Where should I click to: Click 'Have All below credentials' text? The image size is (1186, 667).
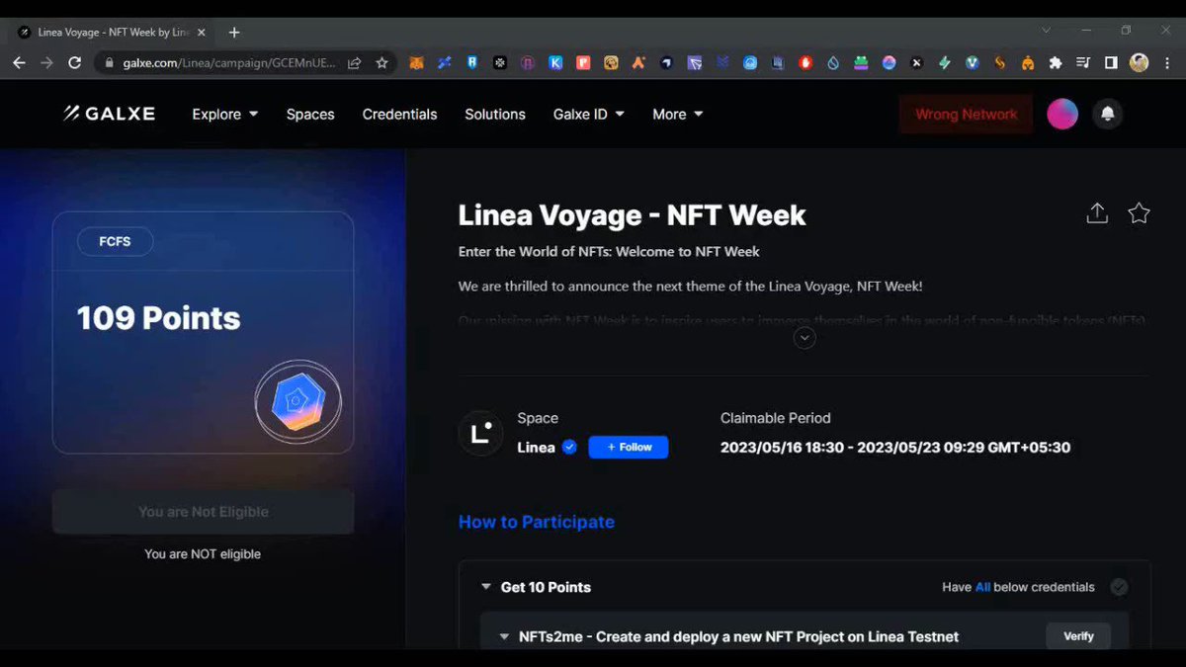[1019, 587]
